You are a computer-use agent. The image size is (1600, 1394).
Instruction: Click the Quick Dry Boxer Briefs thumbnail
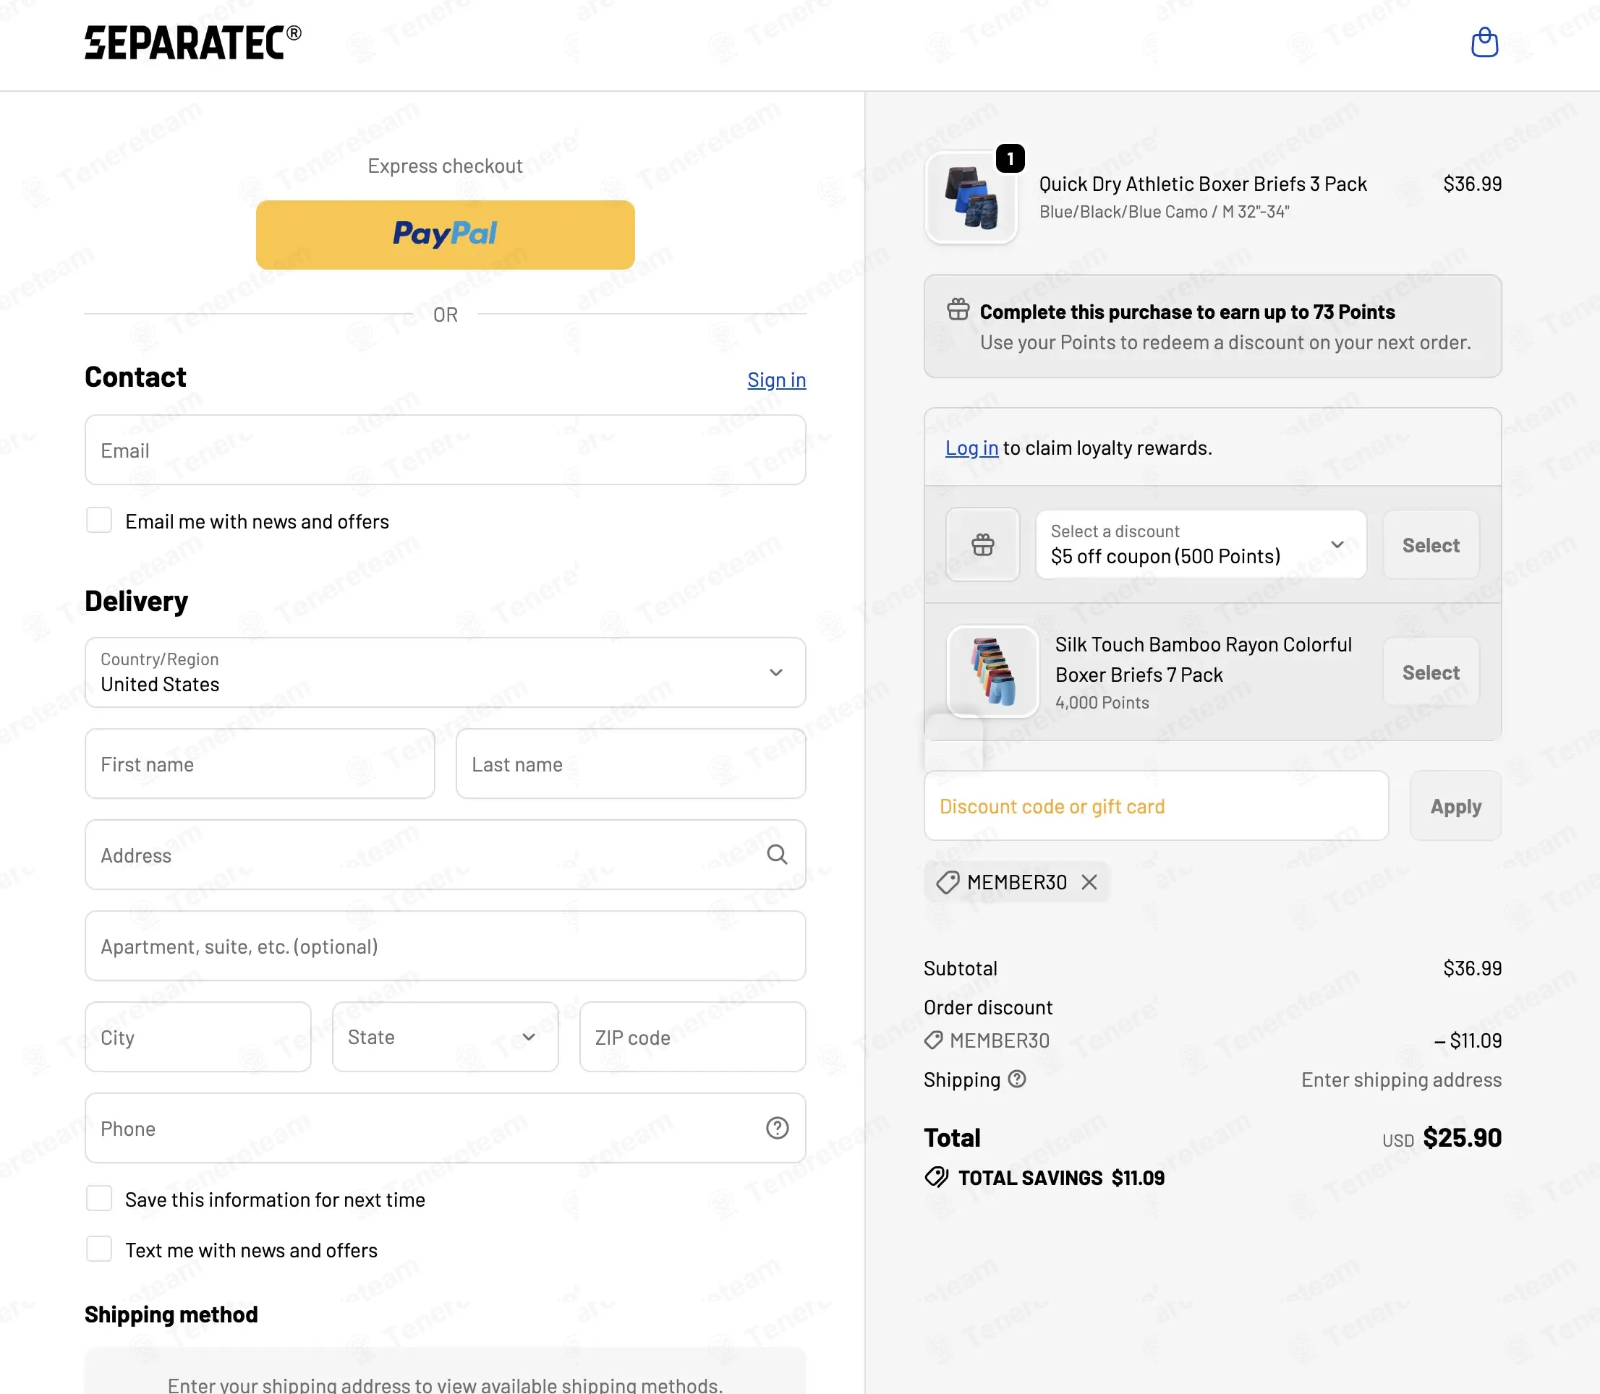coord(971,197)
